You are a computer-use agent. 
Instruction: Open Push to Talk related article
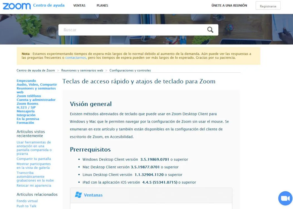coord(26,206)
